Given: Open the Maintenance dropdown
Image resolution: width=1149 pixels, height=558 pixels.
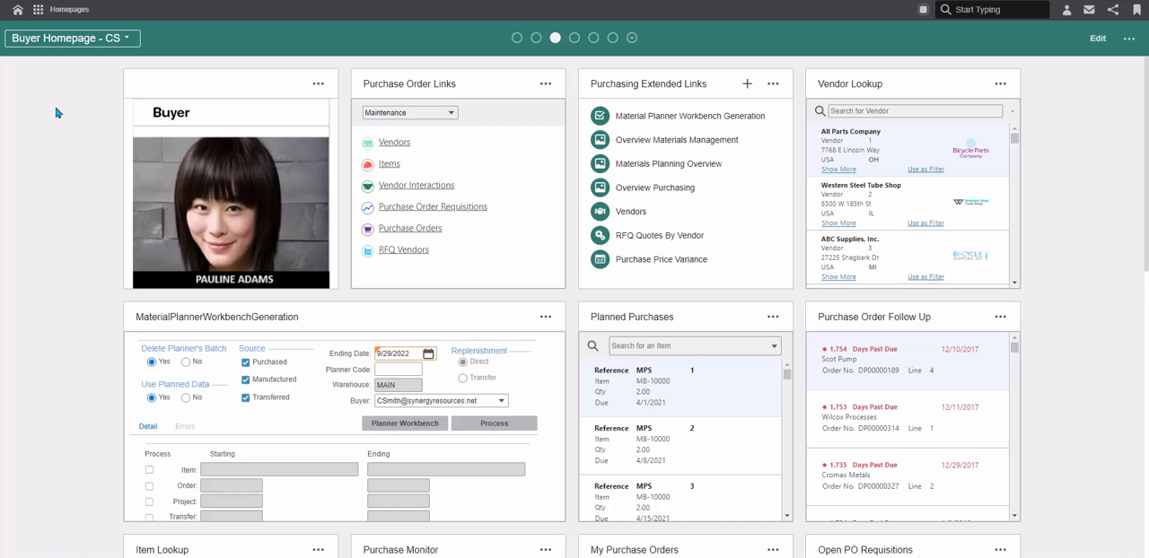Looking at the screenshot, I should [x=410, y=112].
